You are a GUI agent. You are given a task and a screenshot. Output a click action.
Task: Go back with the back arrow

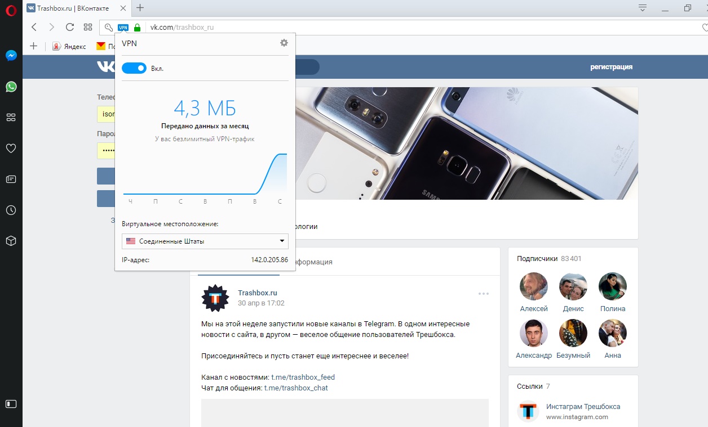pyautogui.click(x=34, y=27)
